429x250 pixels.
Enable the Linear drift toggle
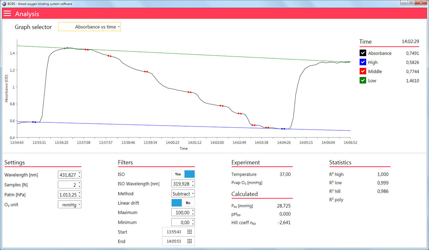tap(183, 203)
